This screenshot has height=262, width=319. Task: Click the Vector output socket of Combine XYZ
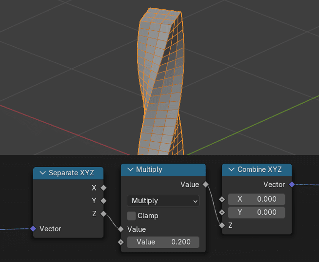(292, 185)
